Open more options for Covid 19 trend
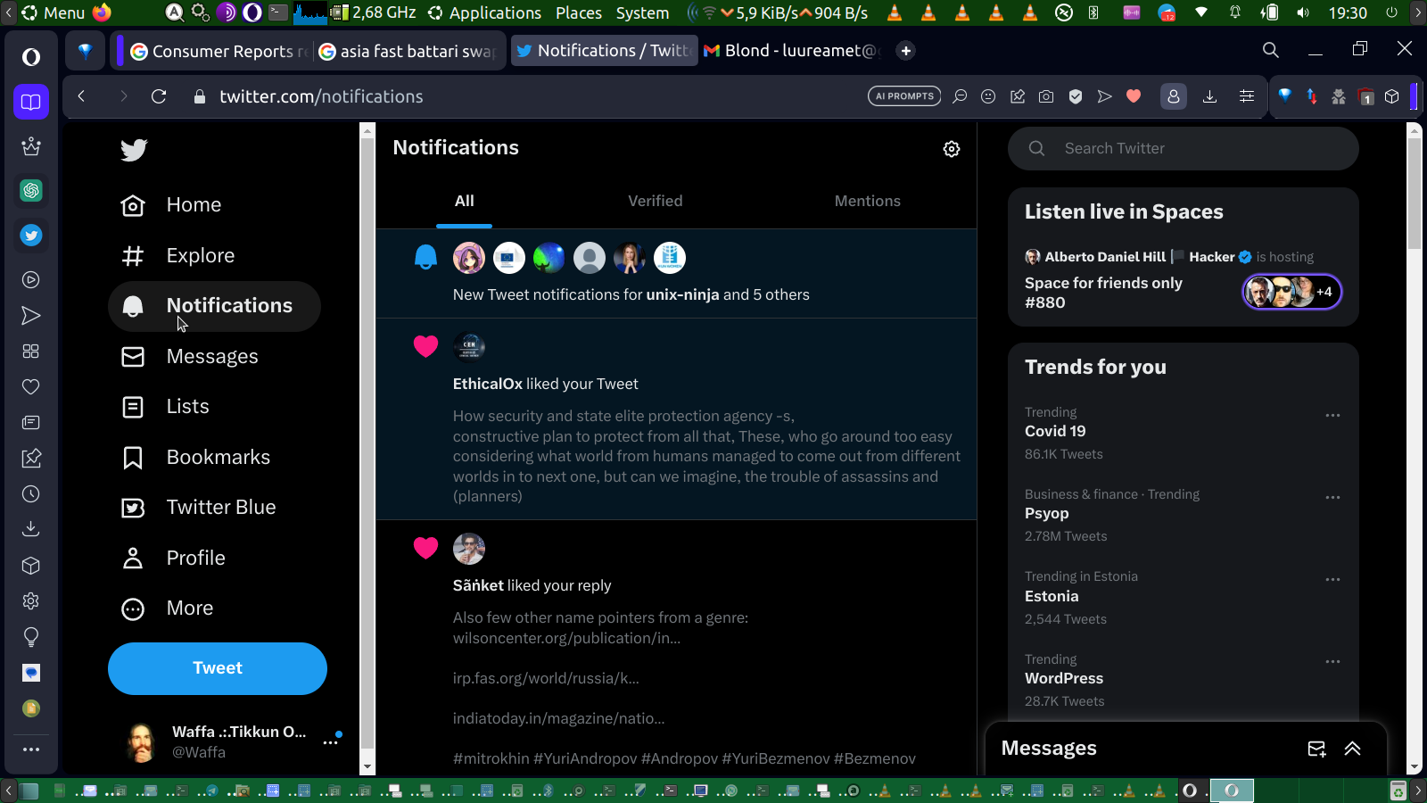This screenshot has height=803, width=1427. point(1332,416)
